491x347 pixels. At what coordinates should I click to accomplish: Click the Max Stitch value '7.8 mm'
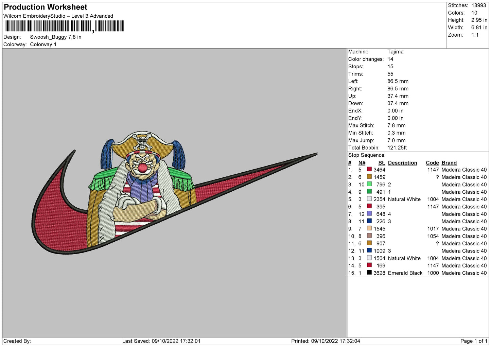(x=397, y=125)
